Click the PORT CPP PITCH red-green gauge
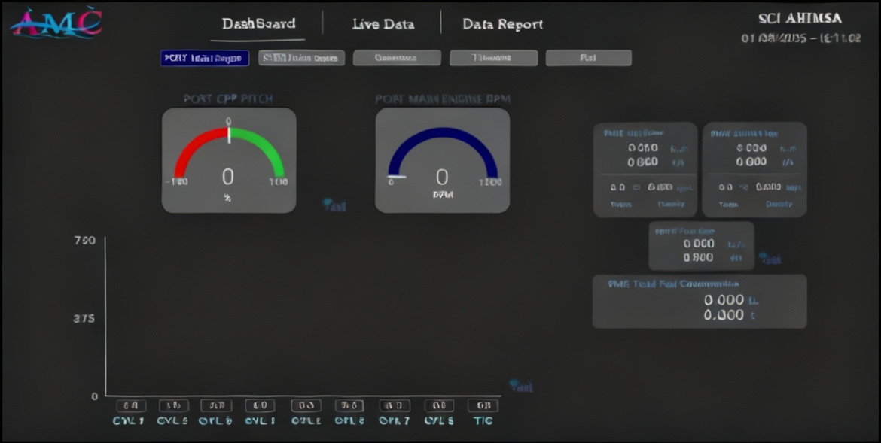The width and height of the screenshot is (881, 443). (229, 159)
